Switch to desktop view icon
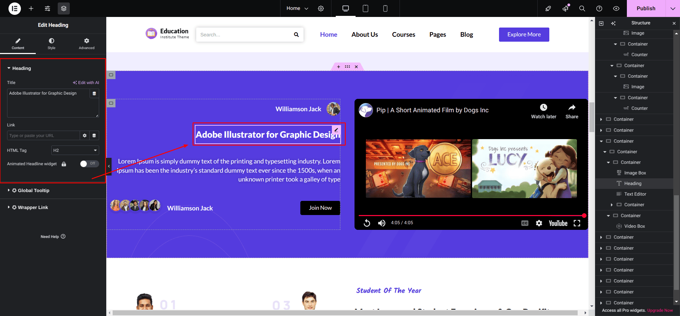 pyautogui.click(x=346, y=8)
